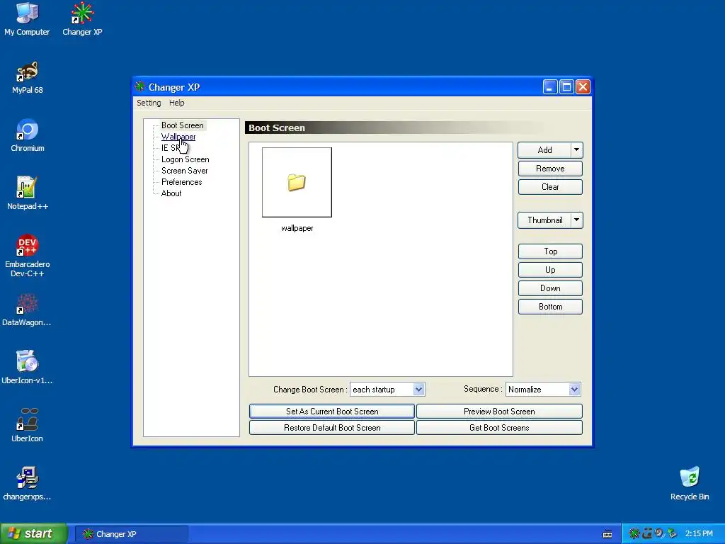The image size is (725, 544).
Task: Click Set As Current Boot Screen
Action: pyautogui.click(x=332, y=412)
